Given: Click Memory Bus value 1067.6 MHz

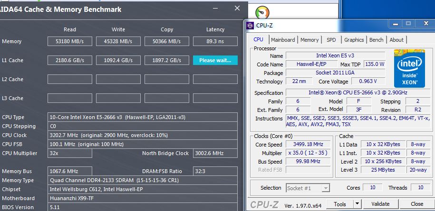Looking at the screenshot, I should 69,171.
